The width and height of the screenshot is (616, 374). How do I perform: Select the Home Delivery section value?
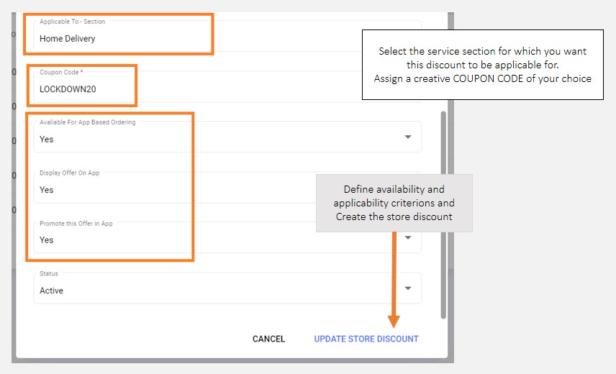[67, 39]
